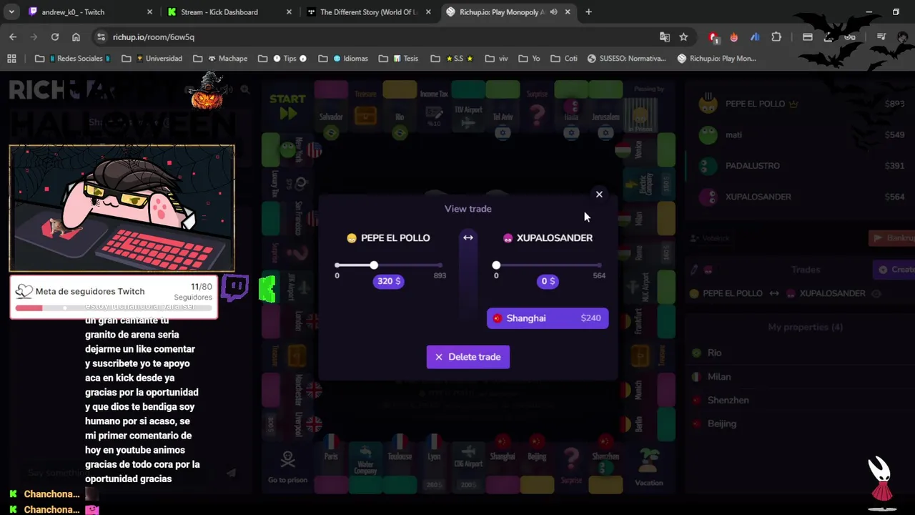Viewport: 915px width, 515px height.
Task: Reload the Richup page
Action: click(55, 37)
